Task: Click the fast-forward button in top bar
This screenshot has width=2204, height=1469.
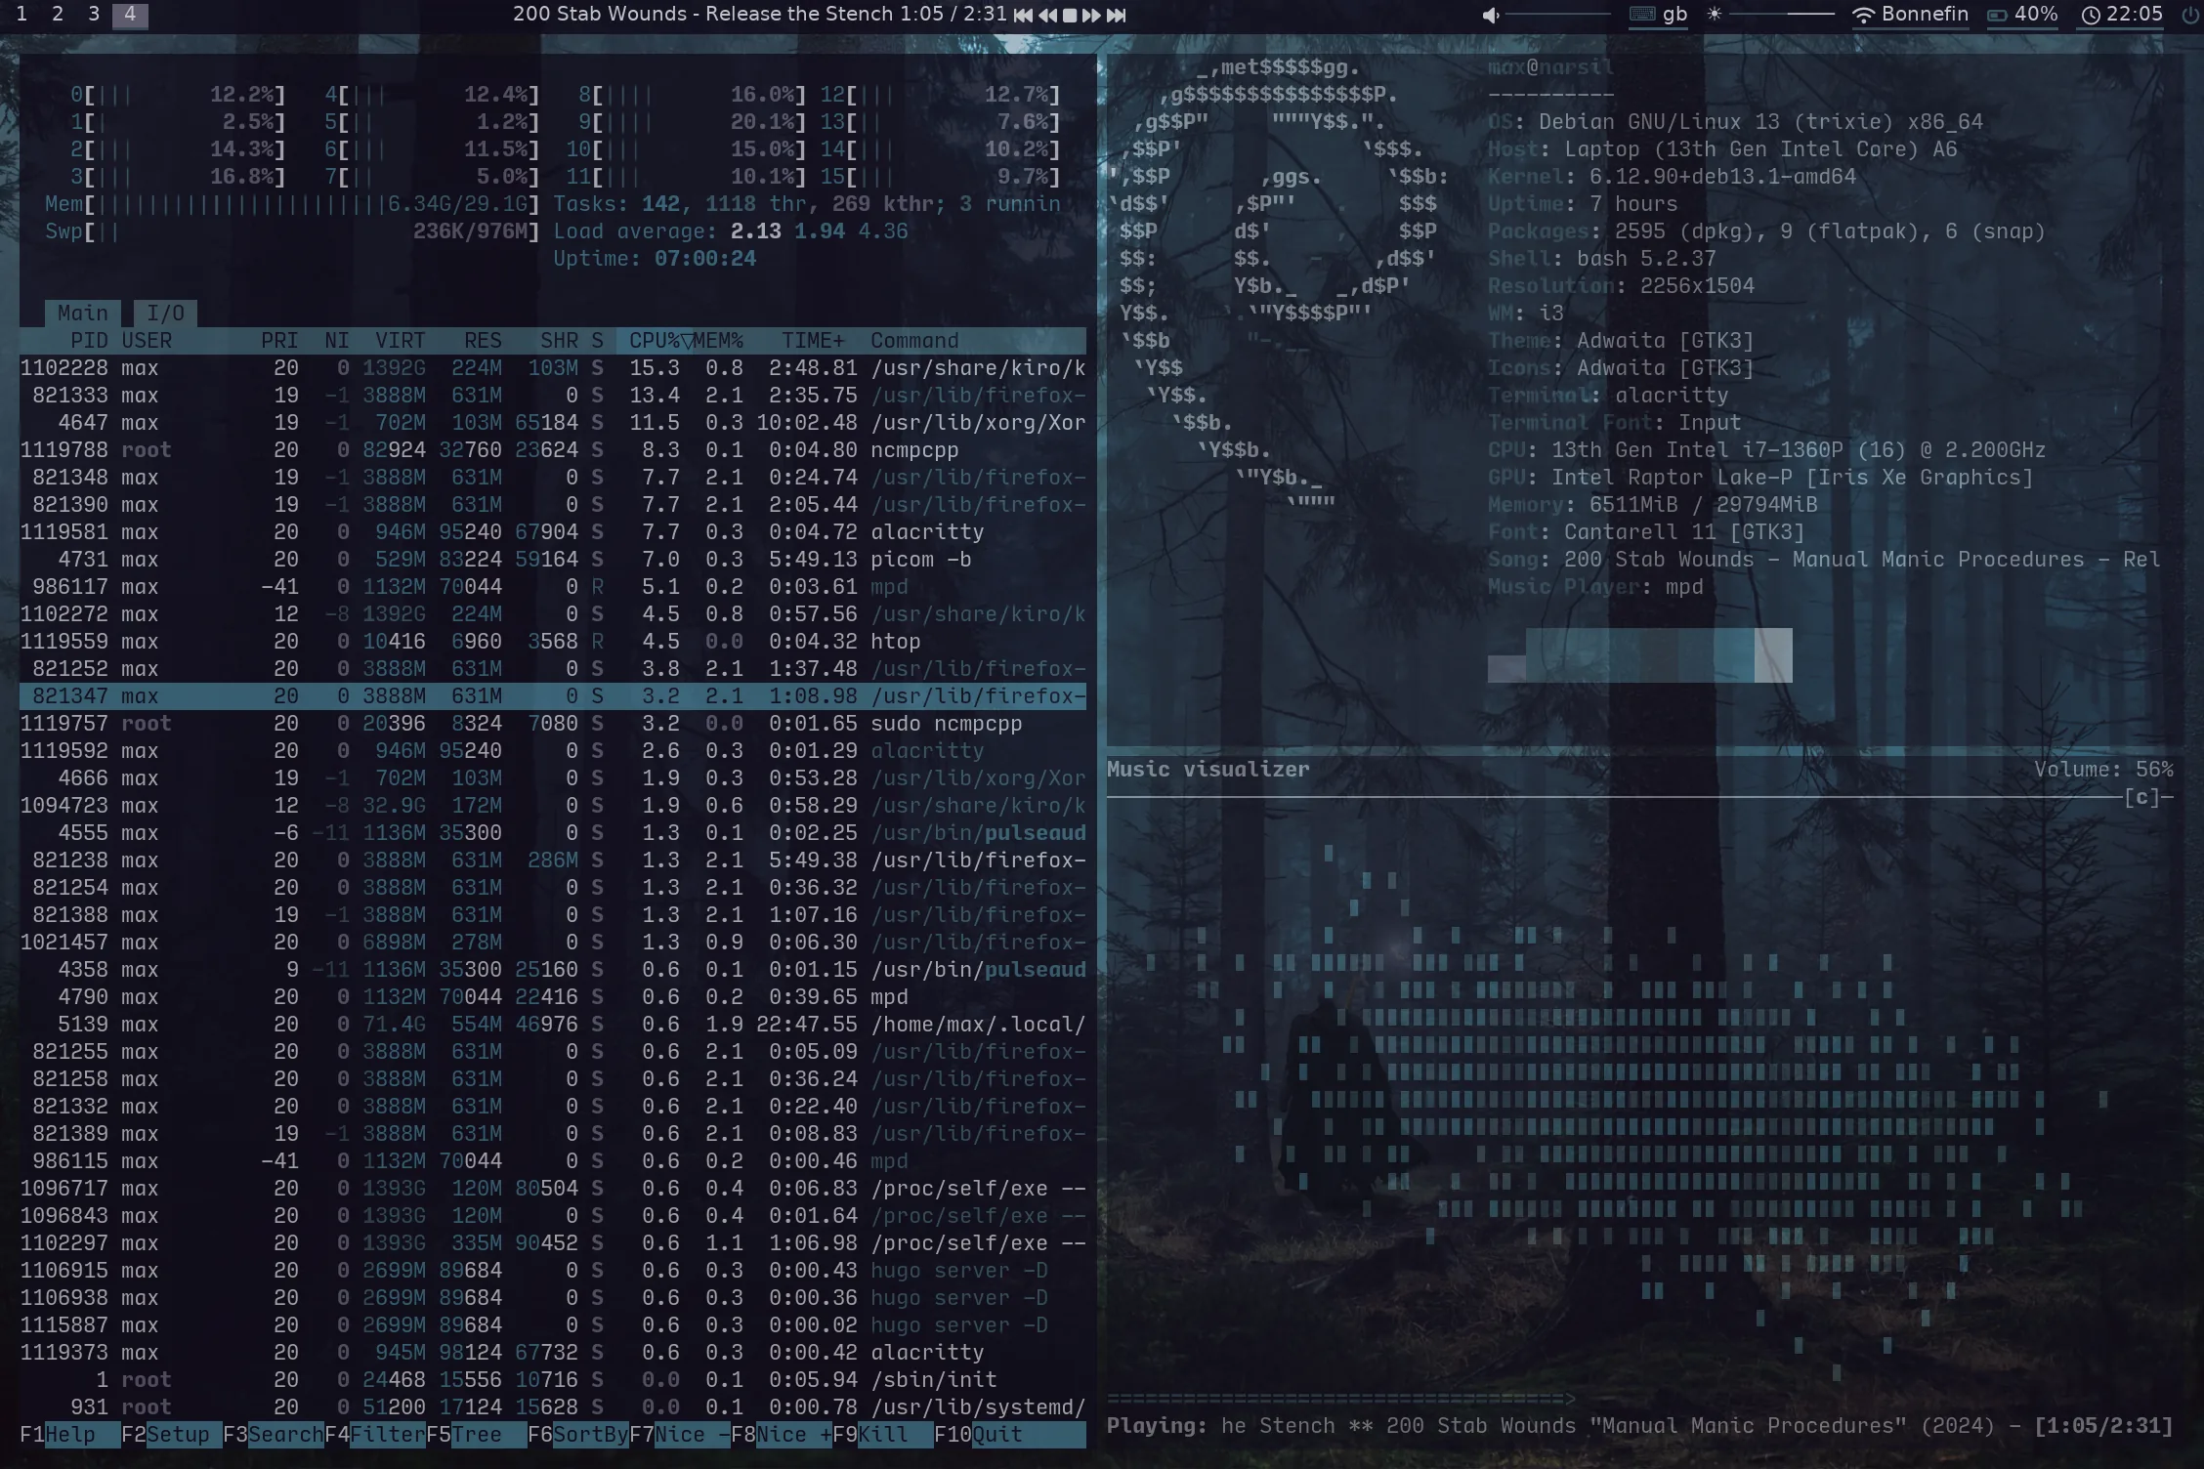Action: [x=1091, y=15]
